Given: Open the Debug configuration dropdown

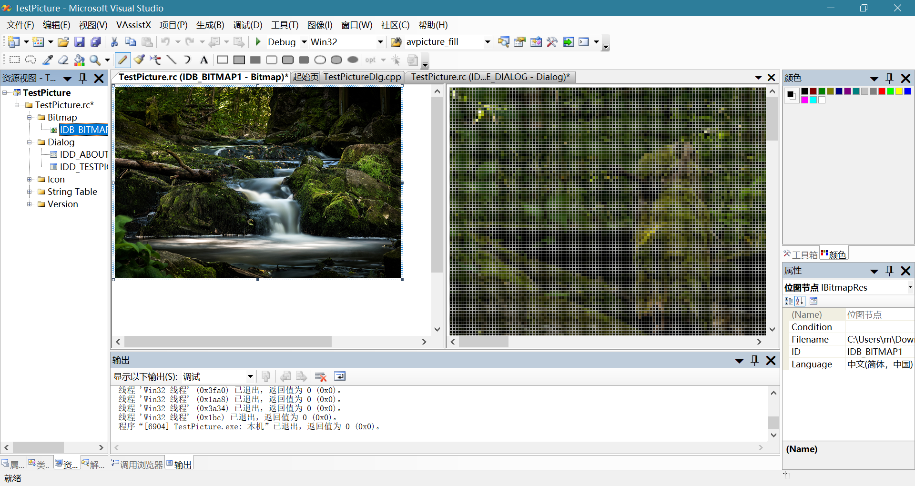Looking at the screenshot, I should pos(304,42).
